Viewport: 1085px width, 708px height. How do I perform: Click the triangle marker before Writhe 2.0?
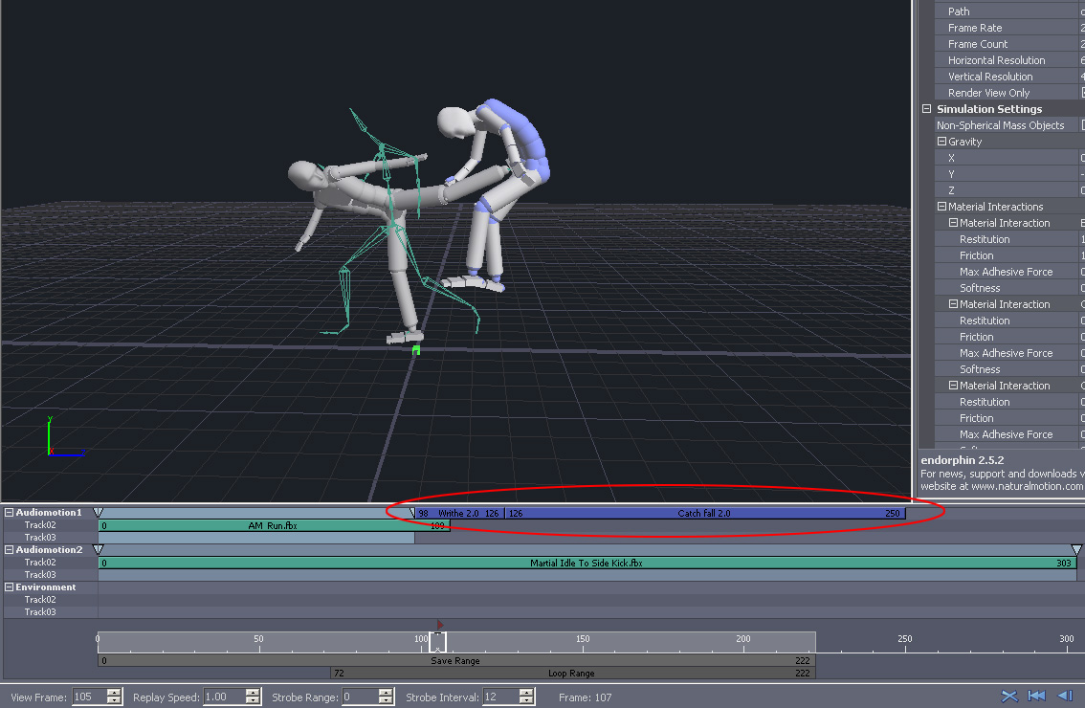coord(412,514)
